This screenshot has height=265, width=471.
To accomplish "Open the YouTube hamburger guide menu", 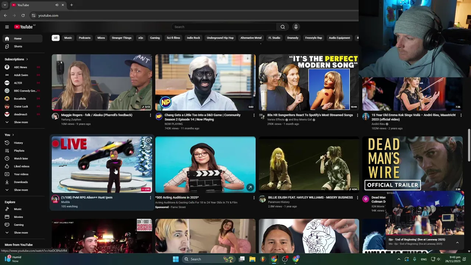I will pyautogui.click(x=7, y=27).
